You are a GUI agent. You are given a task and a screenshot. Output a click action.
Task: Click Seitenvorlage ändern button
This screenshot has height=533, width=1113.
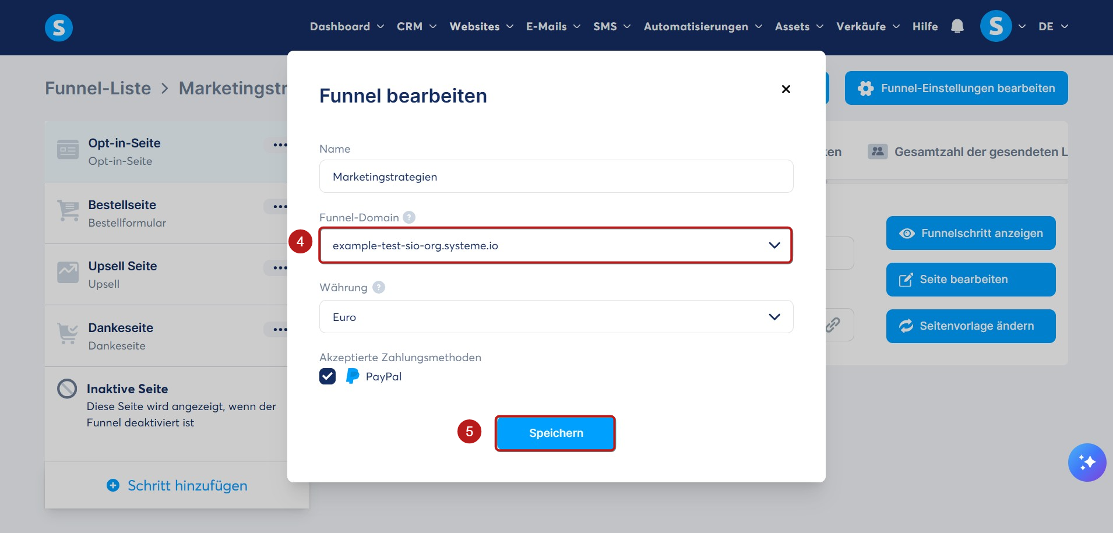click(971, 326)
